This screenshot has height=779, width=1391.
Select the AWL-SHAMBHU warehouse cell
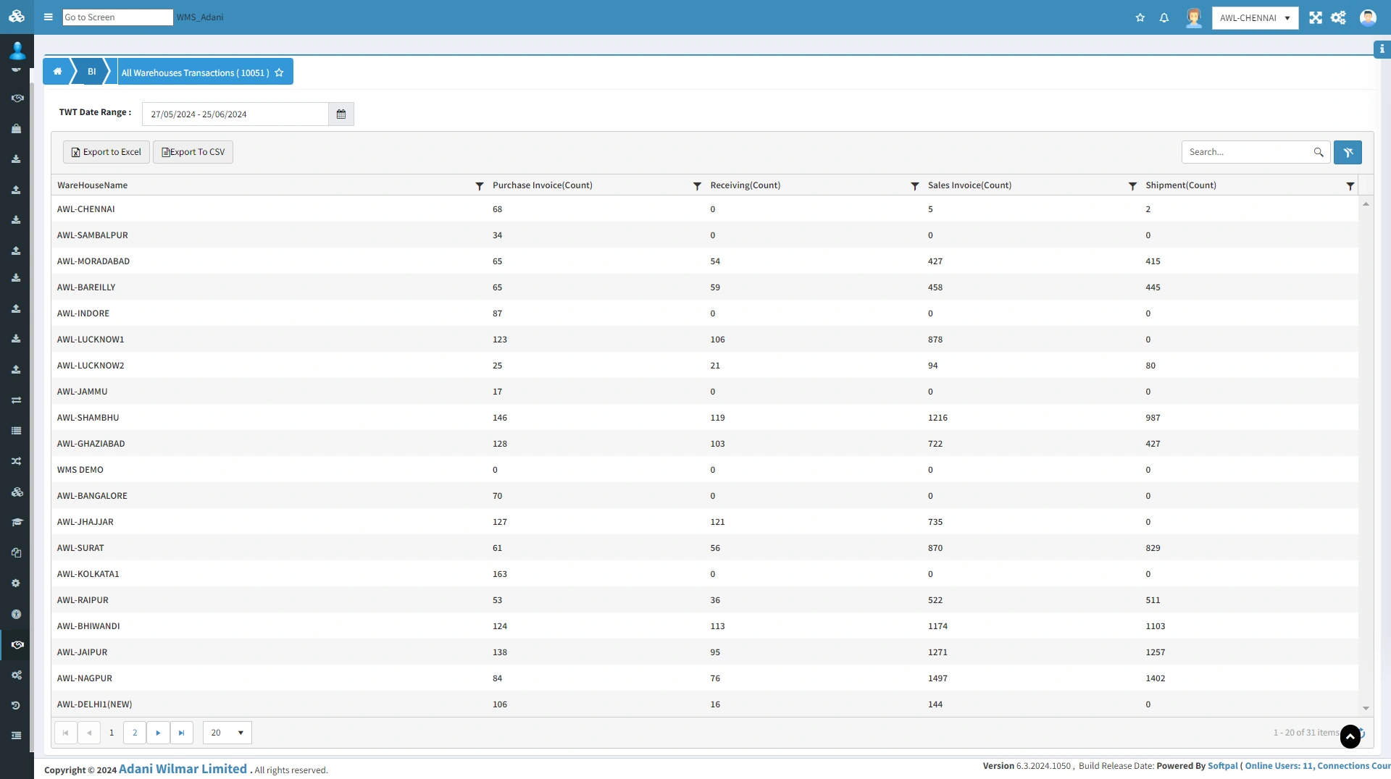[88, 418]
